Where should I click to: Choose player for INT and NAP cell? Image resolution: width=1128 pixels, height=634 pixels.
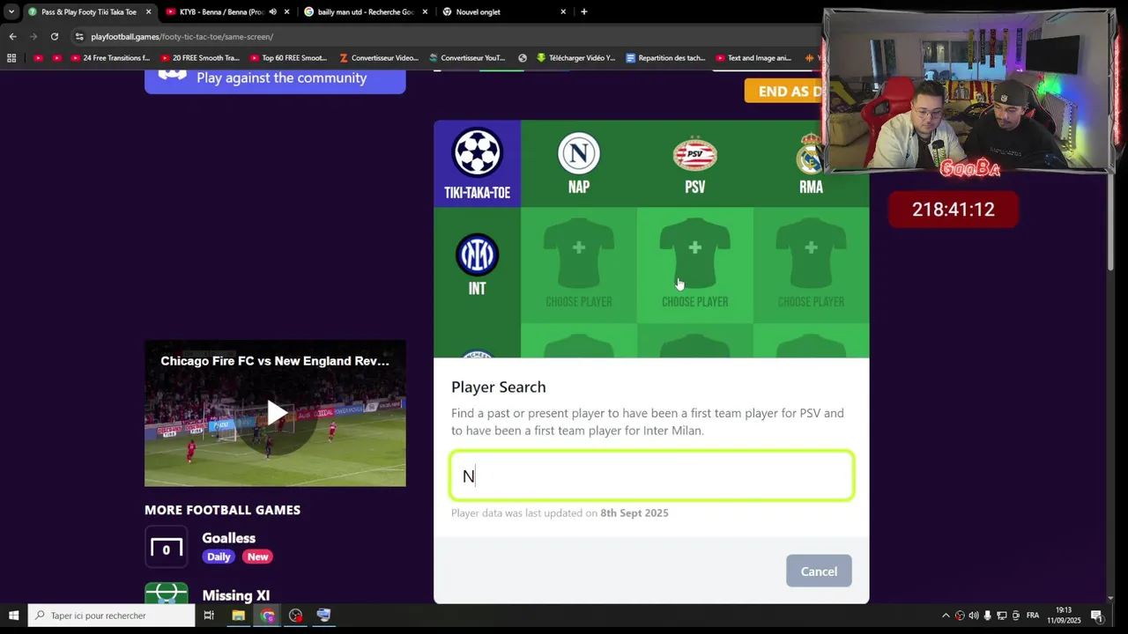click(579, 265)
